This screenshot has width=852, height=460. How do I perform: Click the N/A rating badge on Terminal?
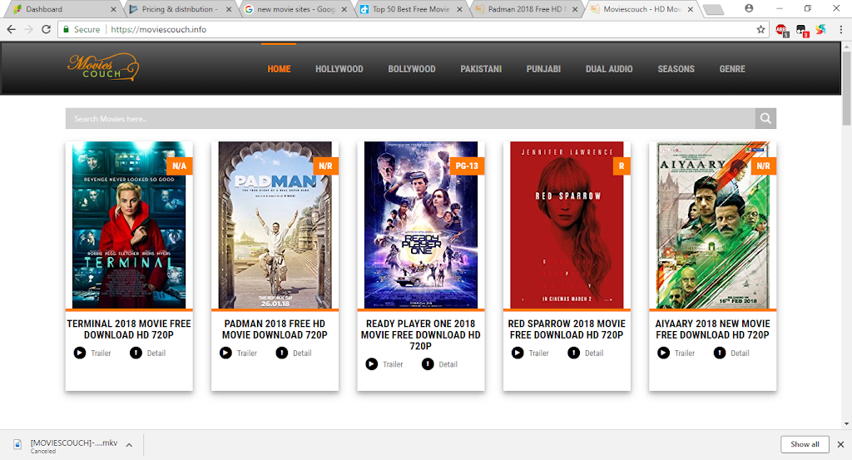click(x=180, y=166)
